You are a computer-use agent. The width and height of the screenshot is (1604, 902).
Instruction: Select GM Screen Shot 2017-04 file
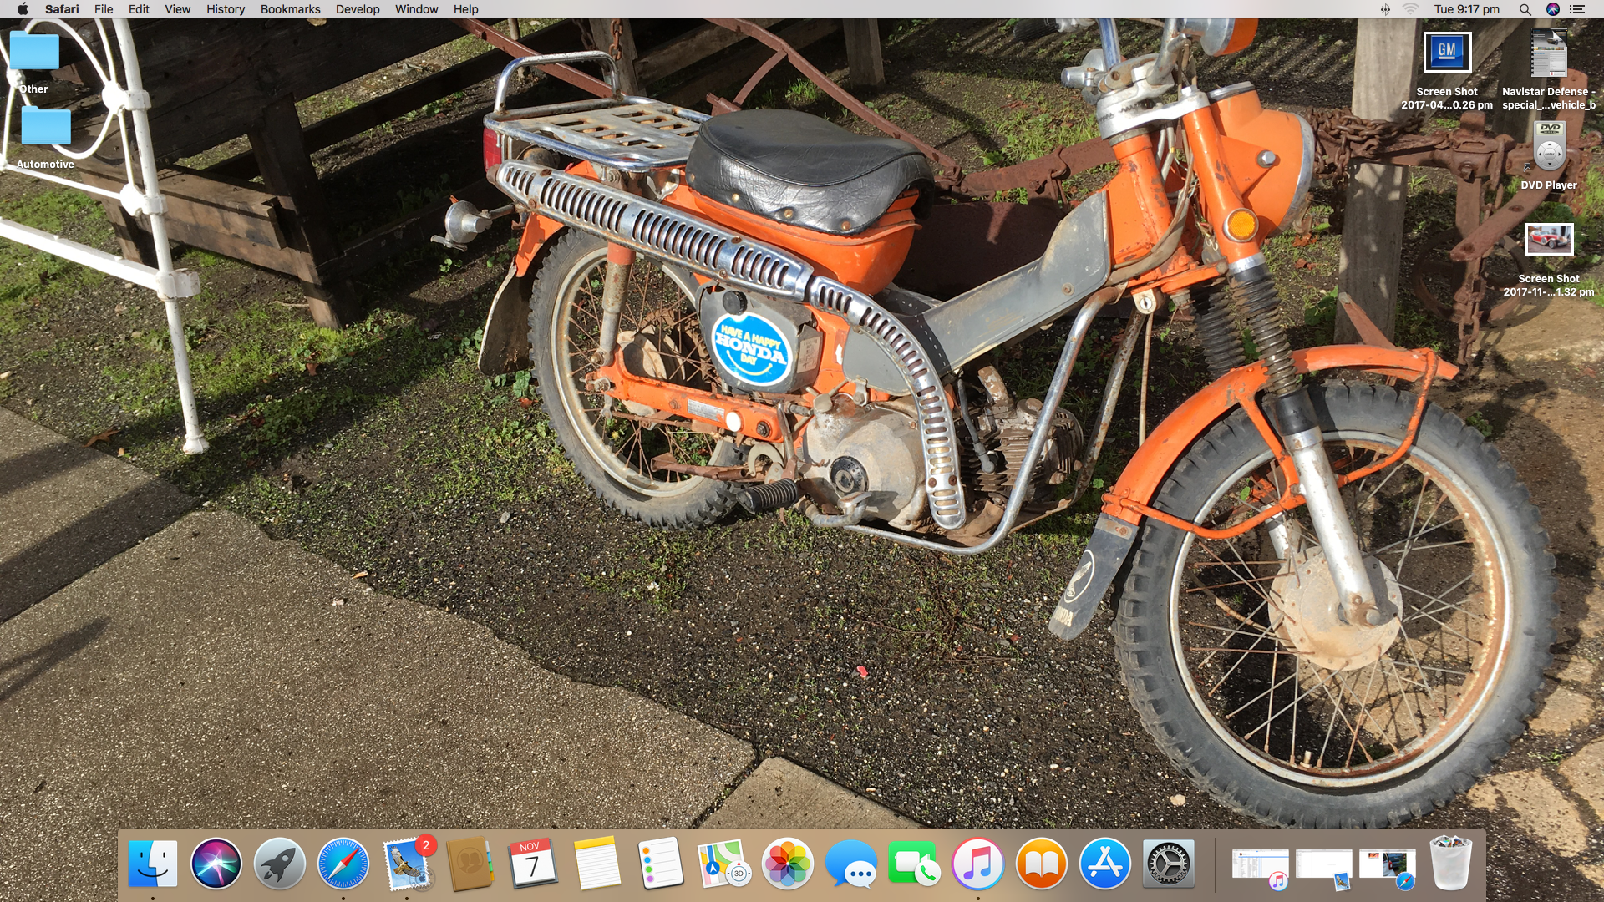[x=1447, y=72]
